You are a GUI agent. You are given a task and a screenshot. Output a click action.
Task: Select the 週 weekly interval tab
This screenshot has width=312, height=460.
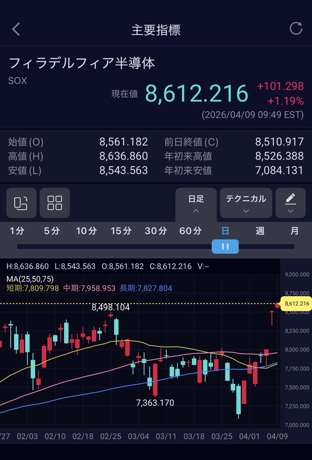point(260,231)
